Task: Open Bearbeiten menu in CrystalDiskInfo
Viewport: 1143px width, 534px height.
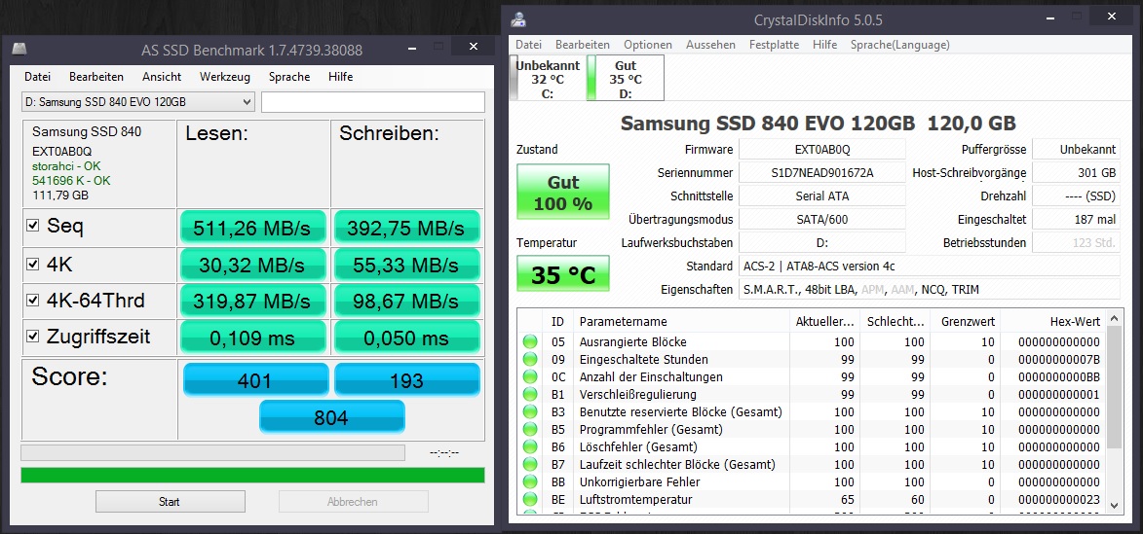Action: 583,45
